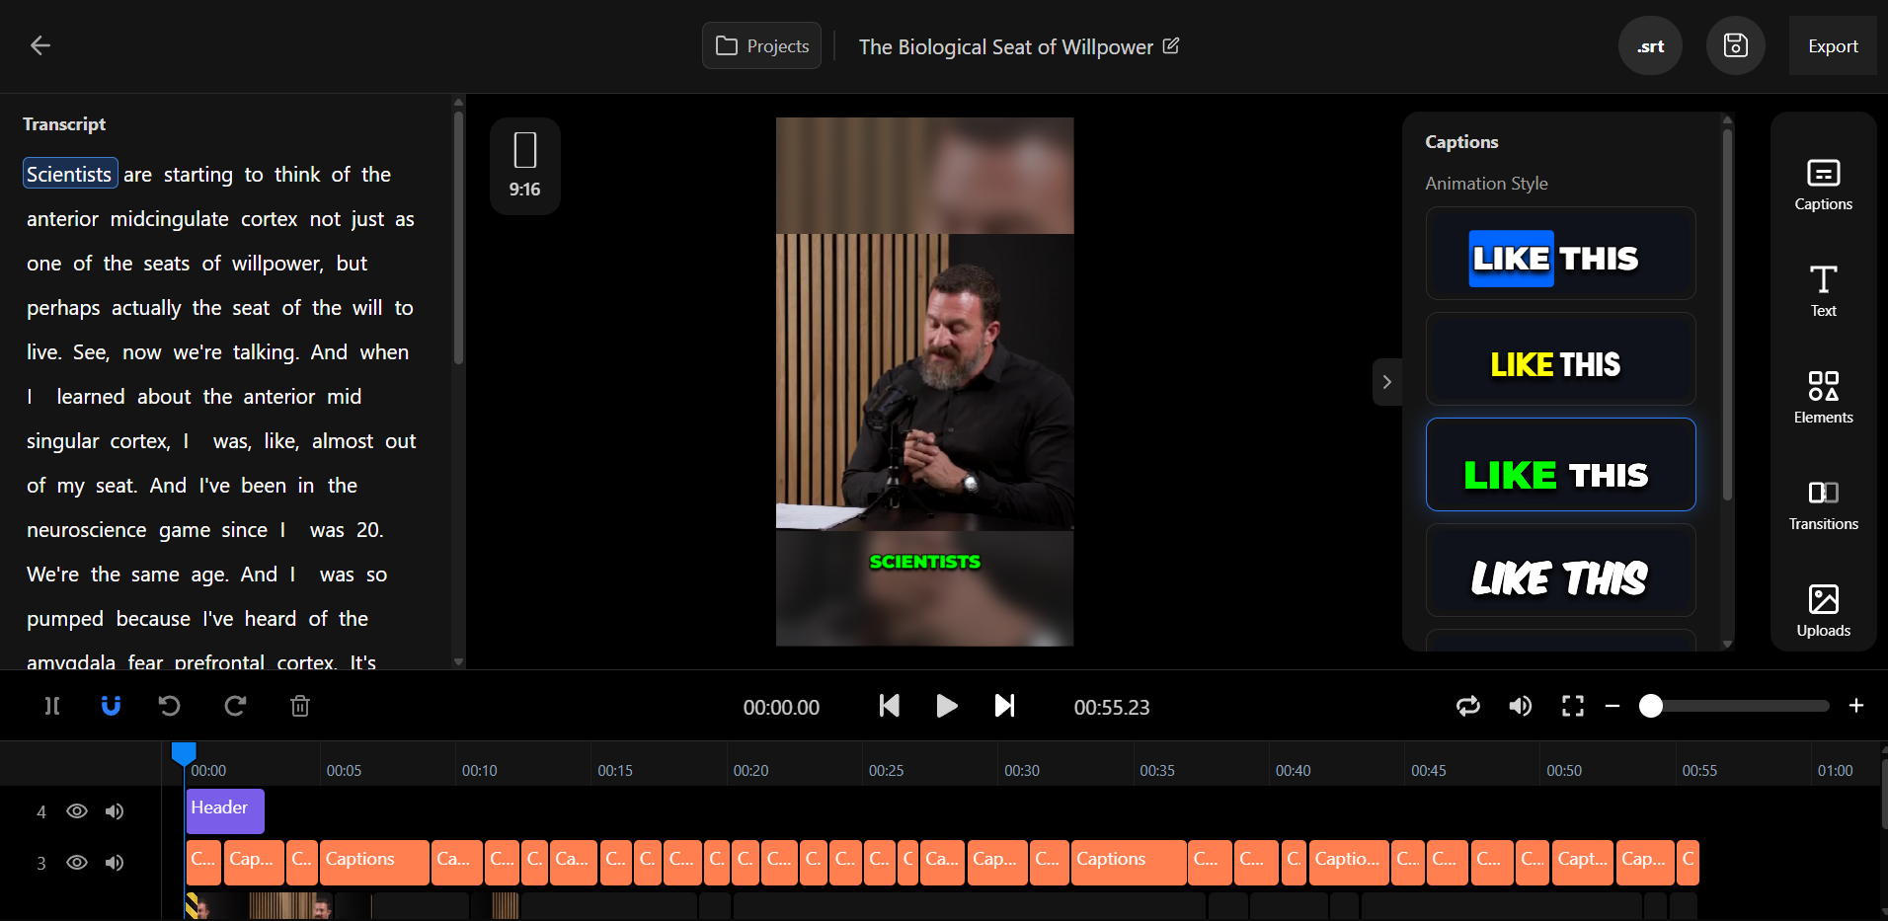Screen dimensions: 1888x921
Task: Delete selection with trash icon
Action: [300, 706]
